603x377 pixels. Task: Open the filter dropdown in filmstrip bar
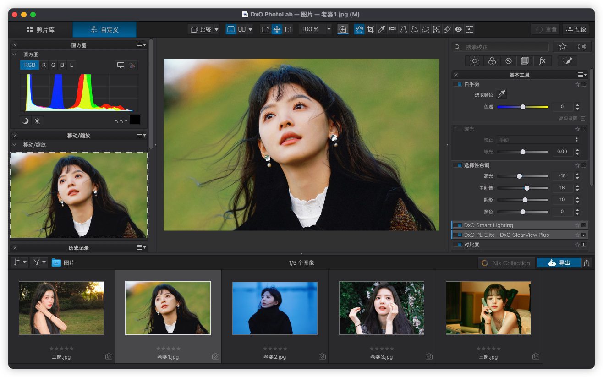click(x=39, y=262)
